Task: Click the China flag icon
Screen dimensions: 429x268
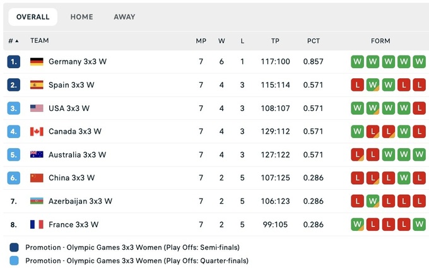Action: click(x=37, y=178)
